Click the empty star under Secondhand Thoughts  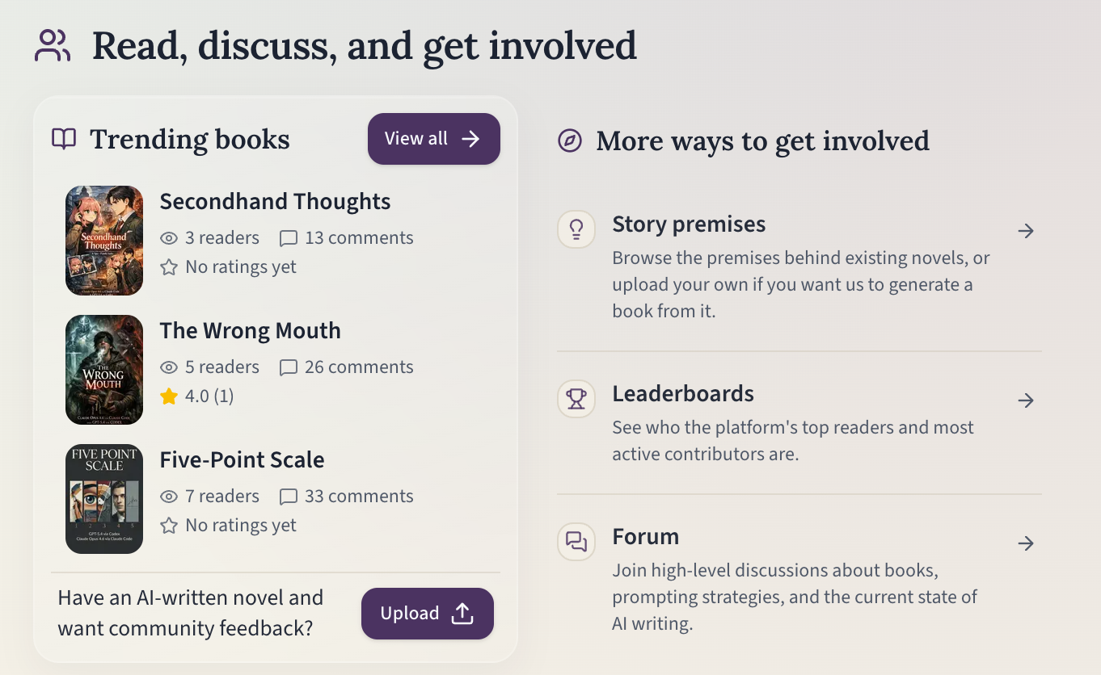point(169,267)
